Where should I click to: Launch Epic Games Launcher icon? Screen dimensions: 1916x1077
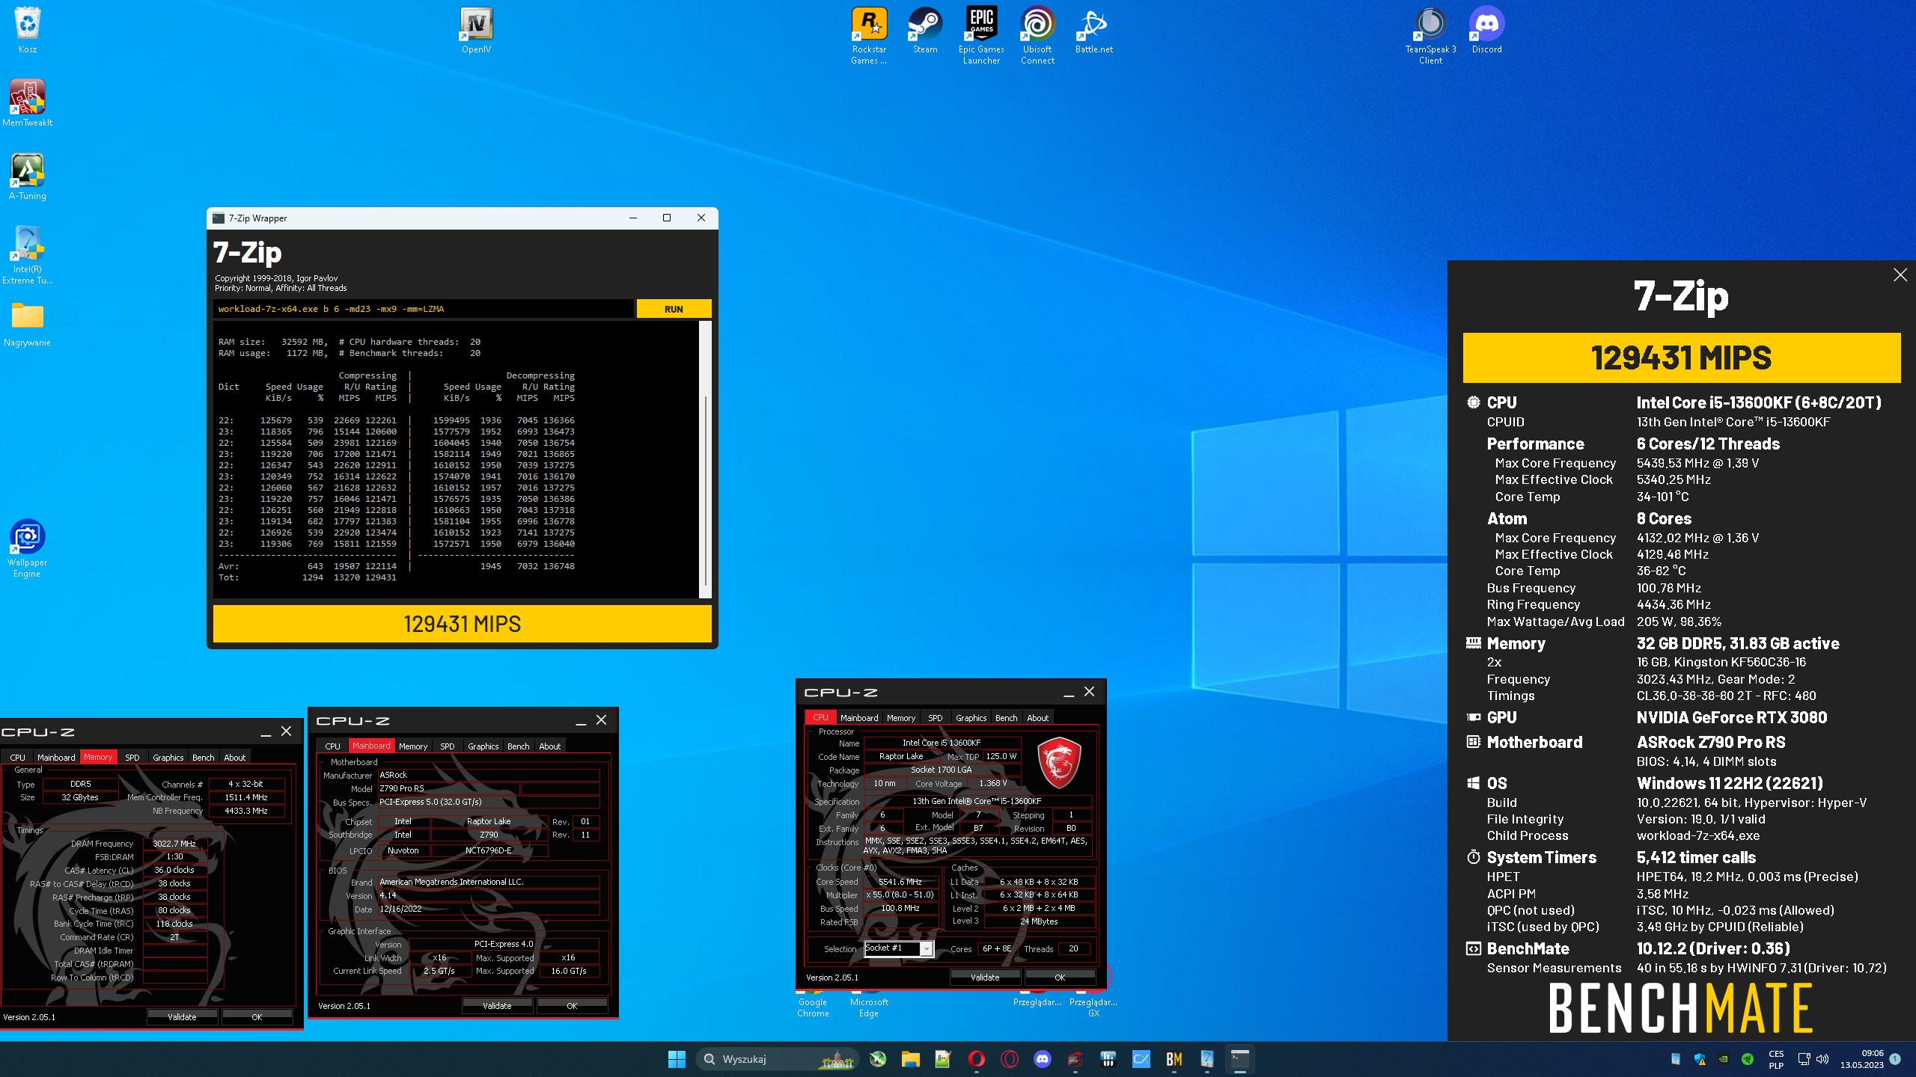[981, 35]
